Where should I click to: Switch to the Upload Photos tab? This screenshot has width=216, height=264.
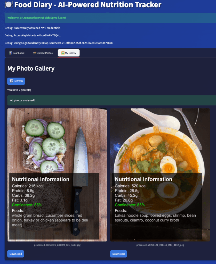[x=43, y=53]
